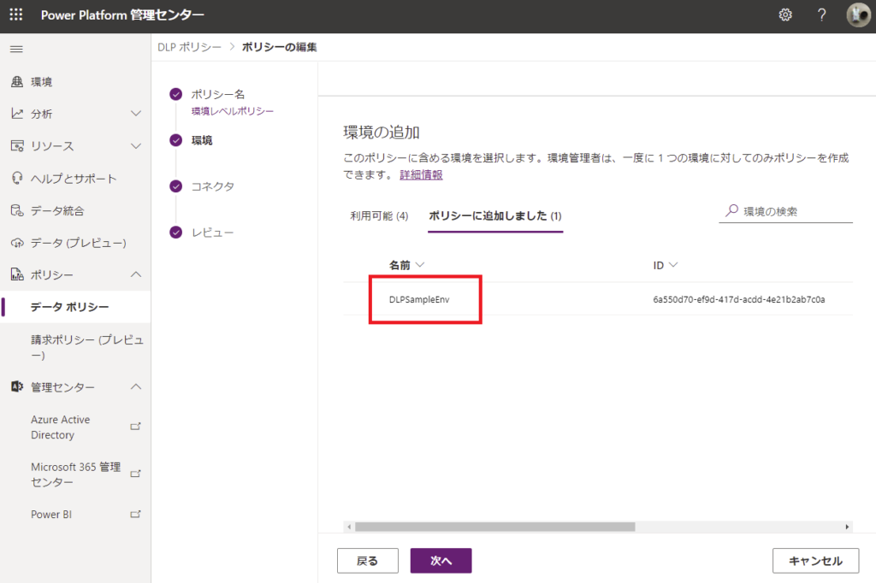
Task: Open the Power BI sidebar link
Action: tap(51, 515)
